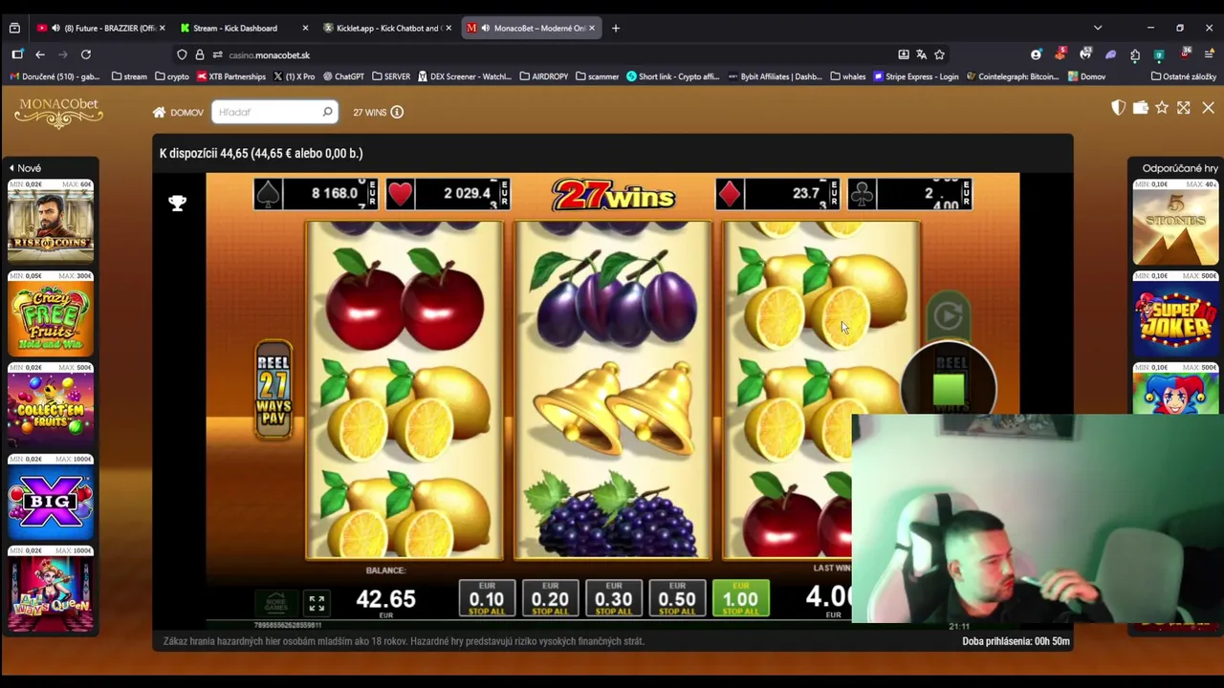Open the browser tab search dropdown
Image resolution: width=1224 pixels, height=688 pixels.
tap(1098, 28)
